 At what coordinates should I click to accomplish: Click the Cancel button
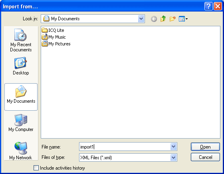205,157
